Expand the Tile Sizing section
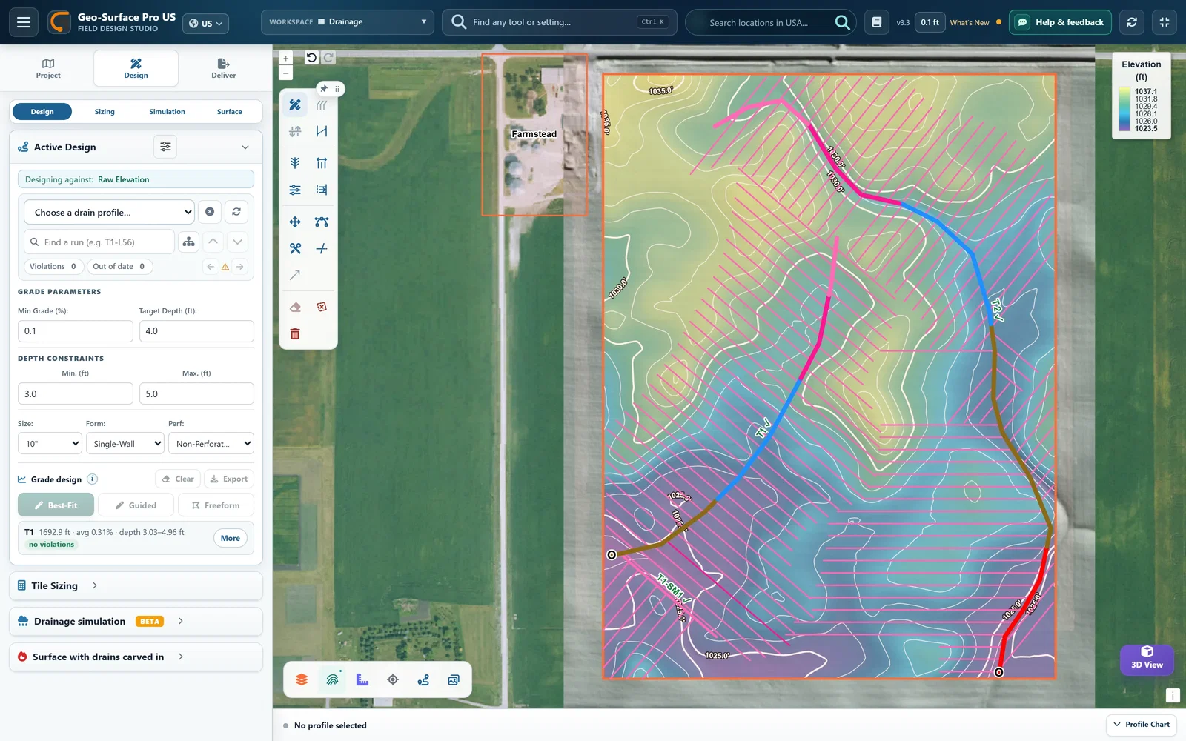The image size is (1186, 741). (136, 585)
